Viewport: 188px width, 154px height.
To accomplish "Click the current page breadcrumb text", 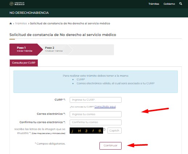I will coord(70,23).
